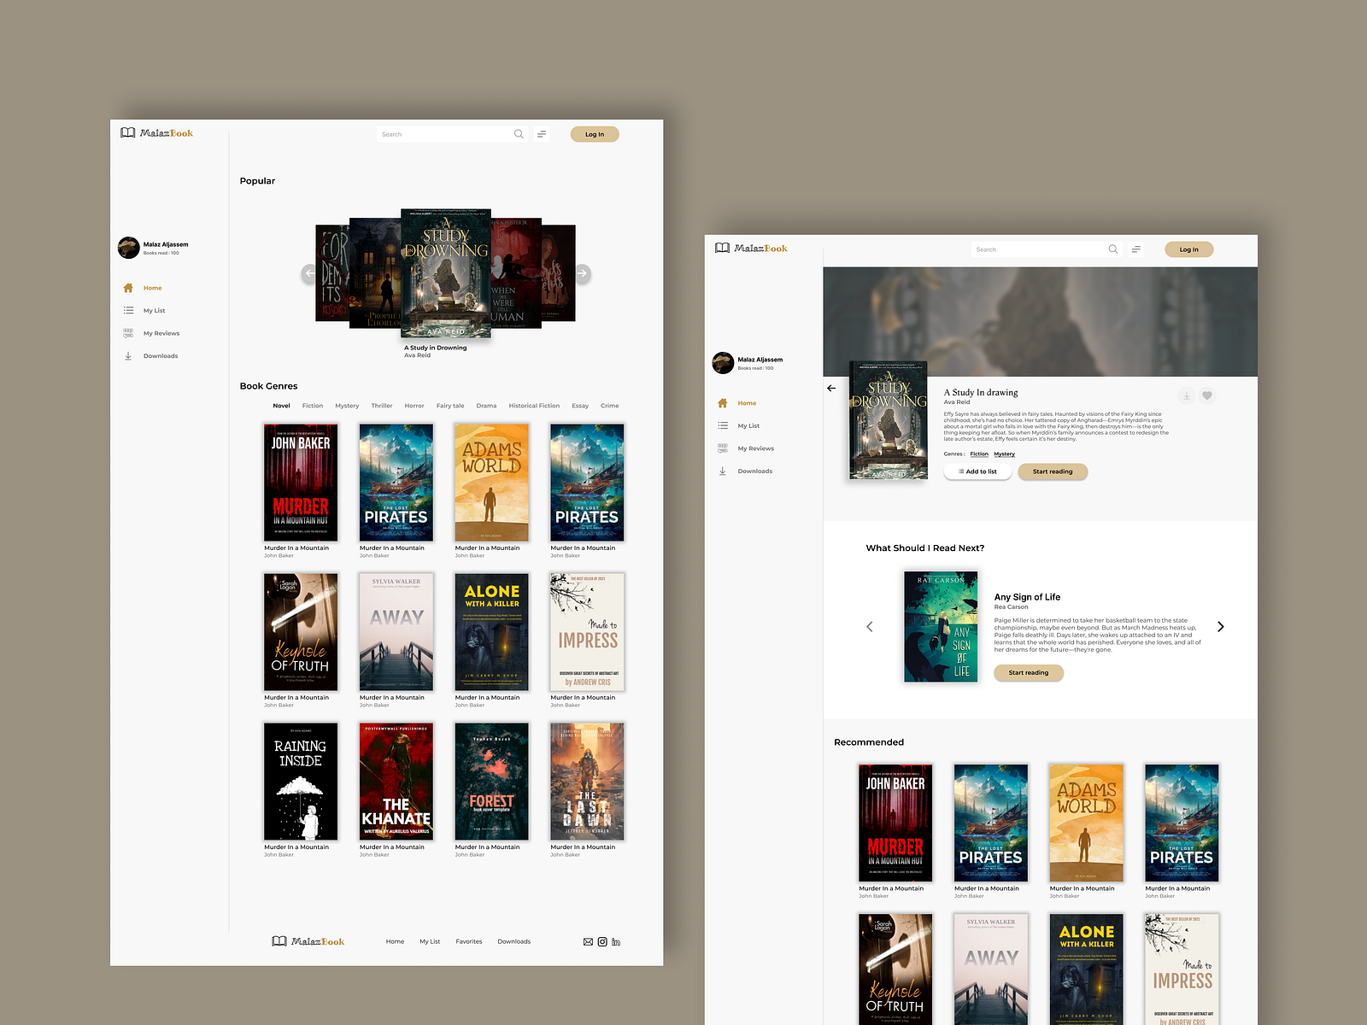Click the left chevron under What Should I Read Next
Viewport: 1367px width, 1025px height.
click(x=869, y=626)
